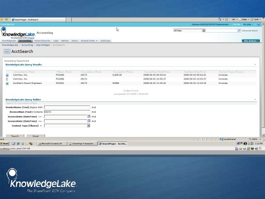Click the search magnifier icon
This screenshot has width=265, height=199.
239,31
